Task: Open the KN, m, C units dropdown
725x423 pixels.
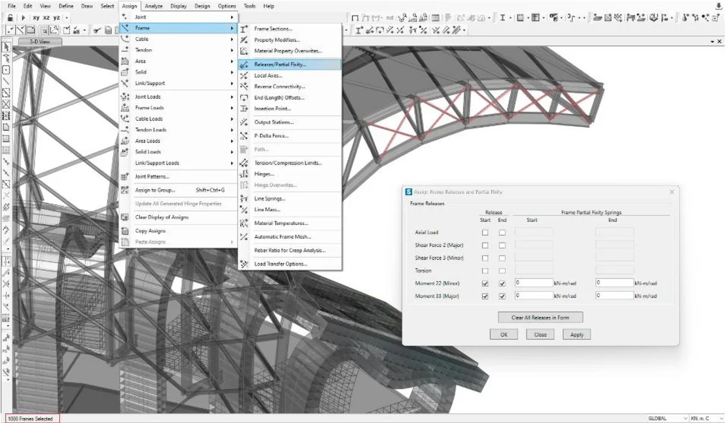Action: click(706, 419)
